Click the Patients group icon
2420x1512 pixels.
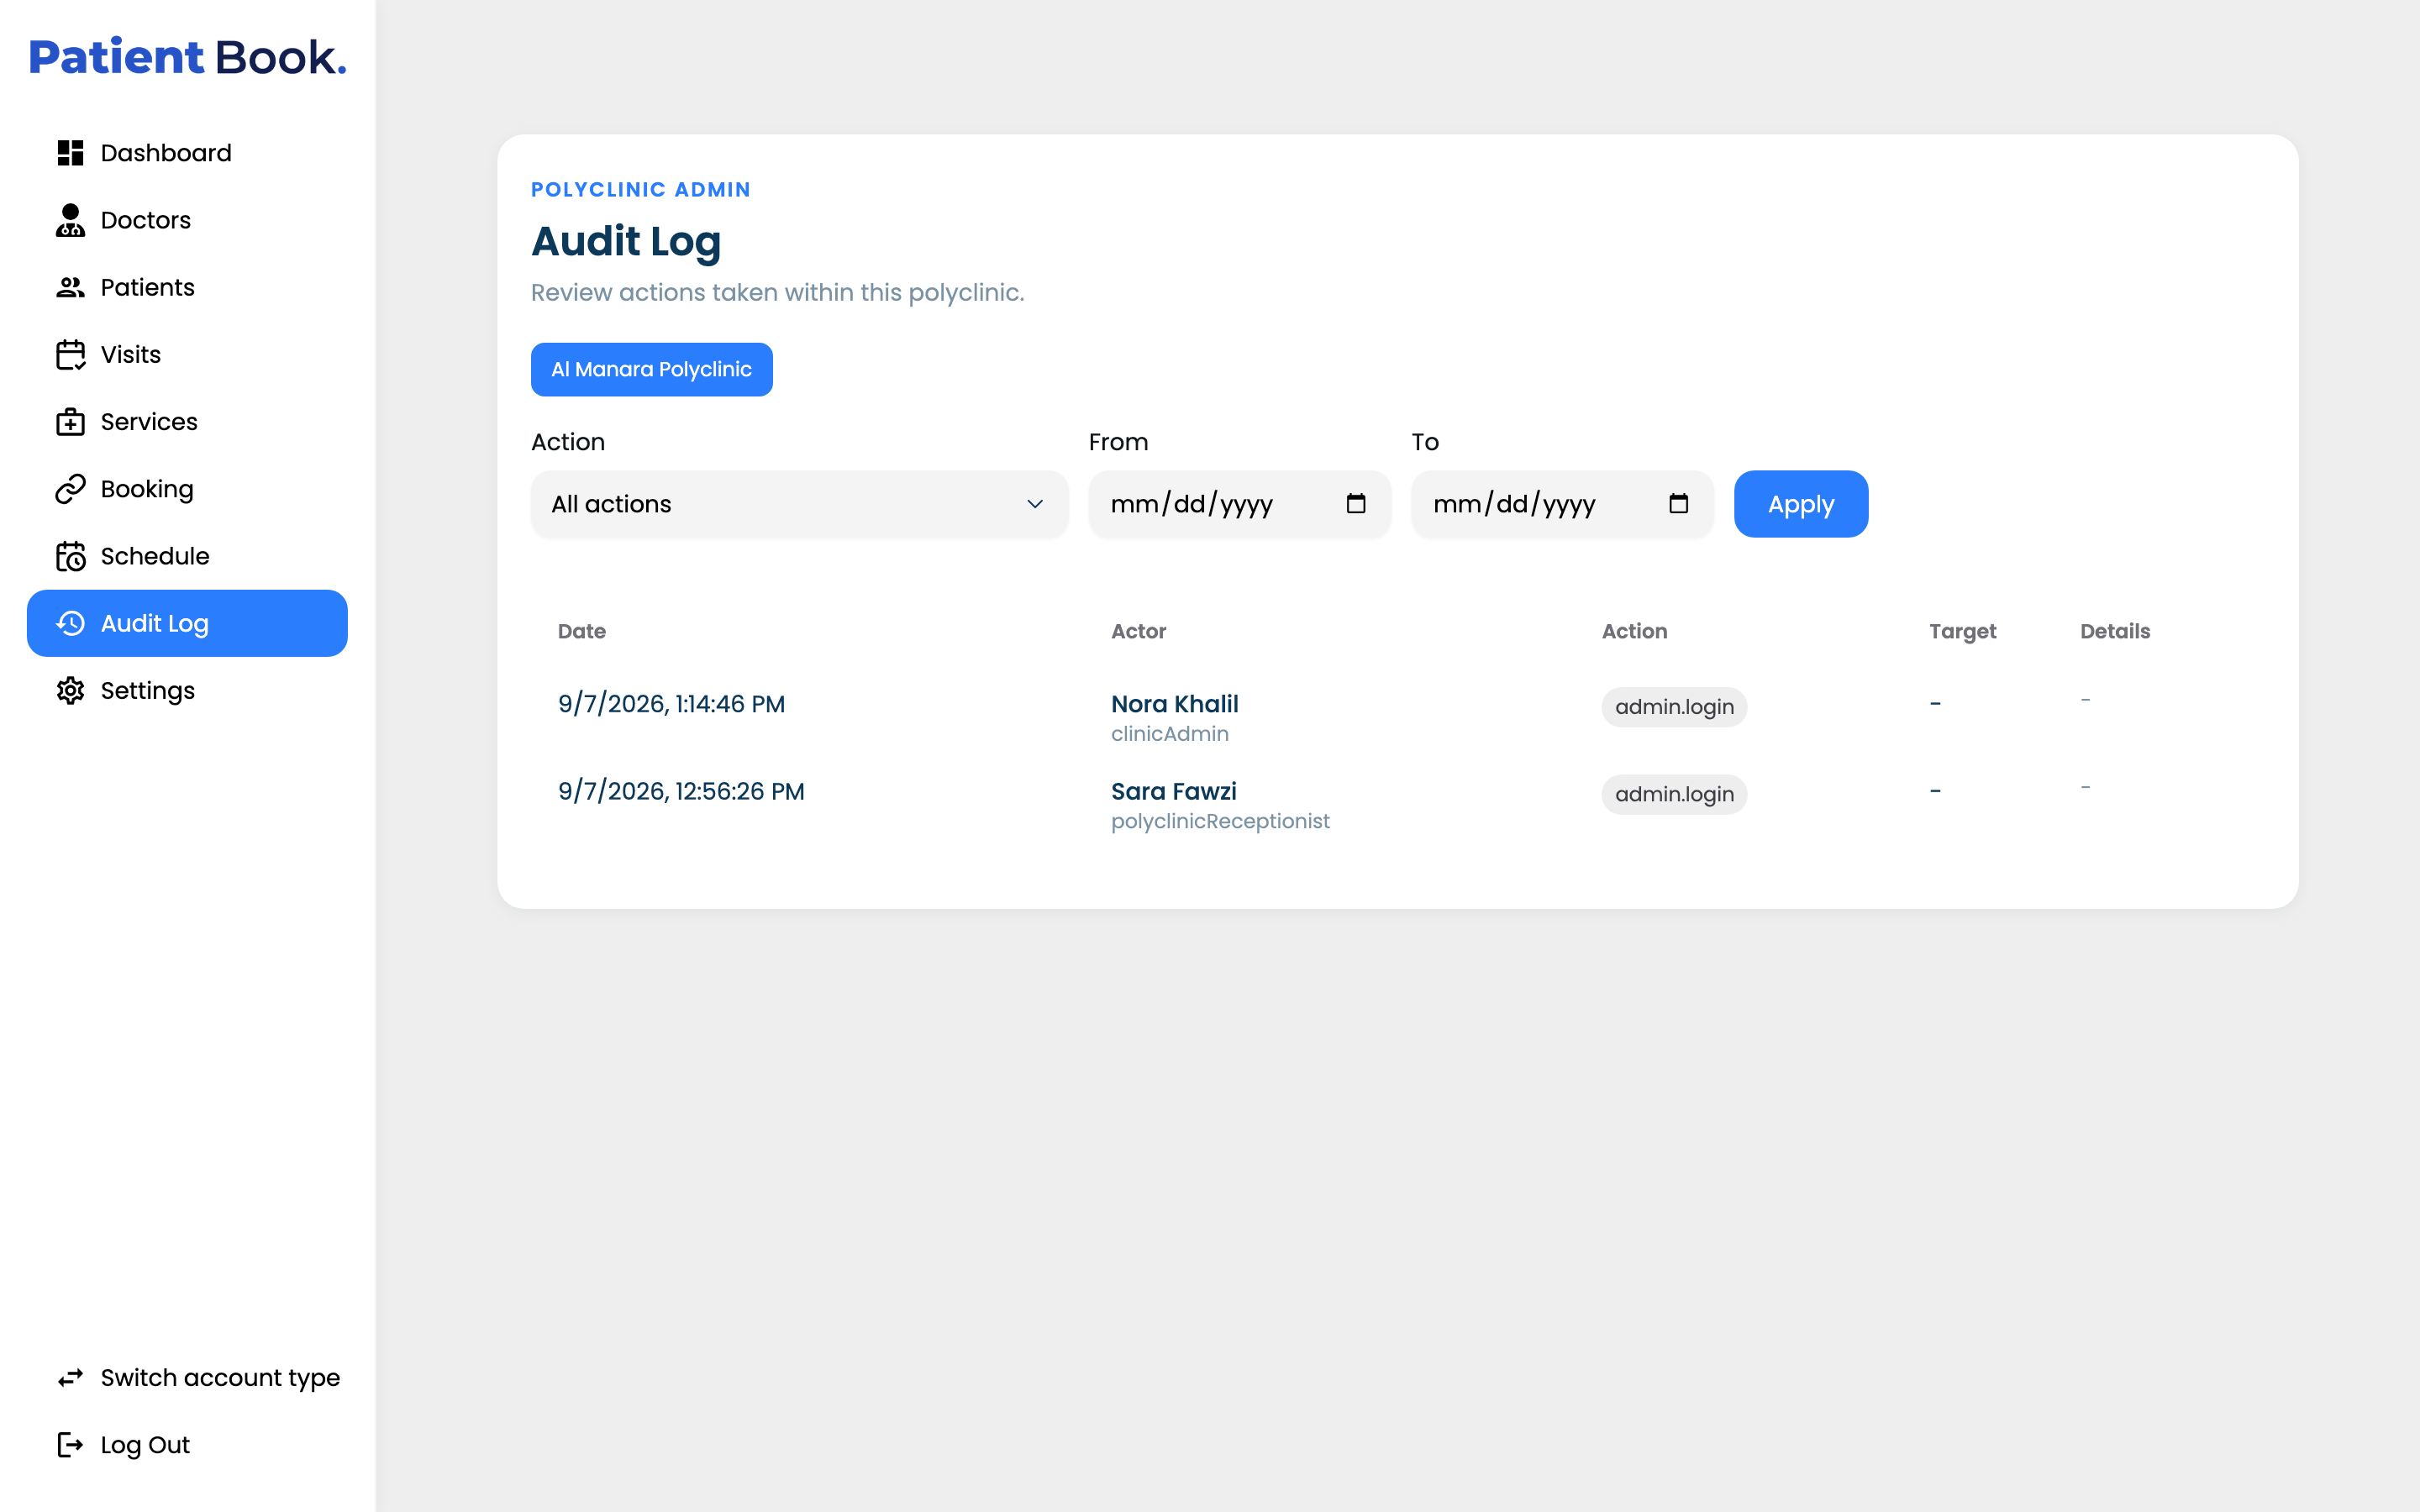coord(70,287)
